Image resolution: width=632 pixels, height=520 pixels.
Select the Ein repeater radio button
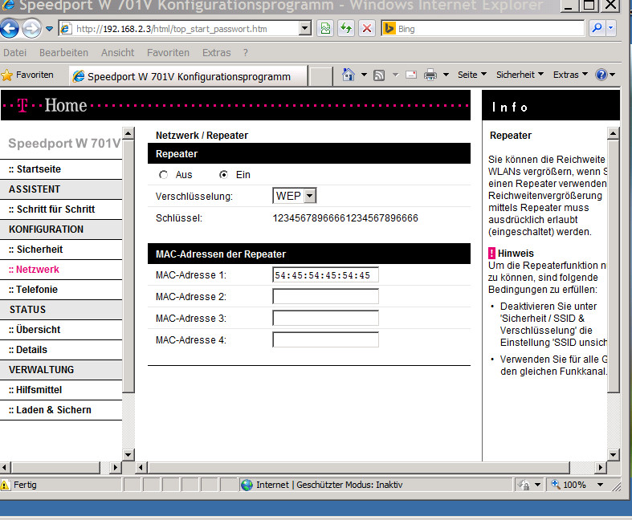(223, 175)
